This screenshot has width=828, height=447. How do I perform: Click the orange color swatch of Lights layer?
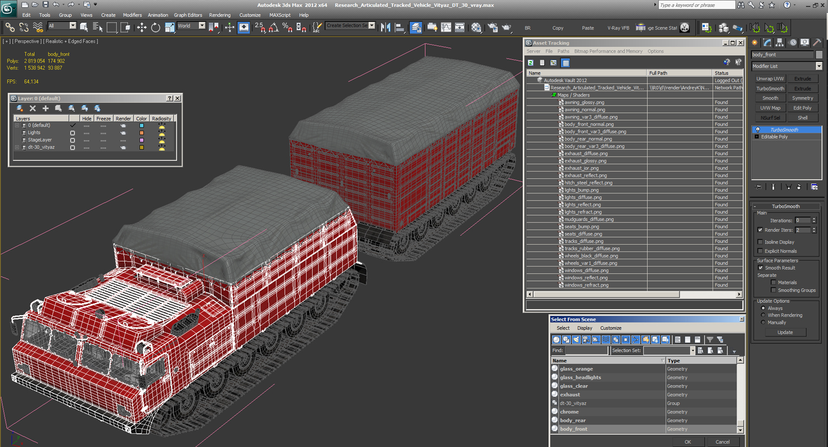pyautogui.click(x=142, y=133)
